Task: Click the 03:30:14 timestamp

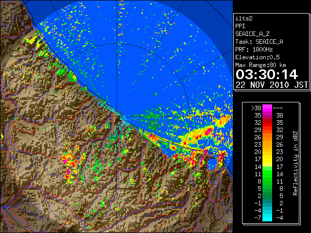Action: (267, 74)
